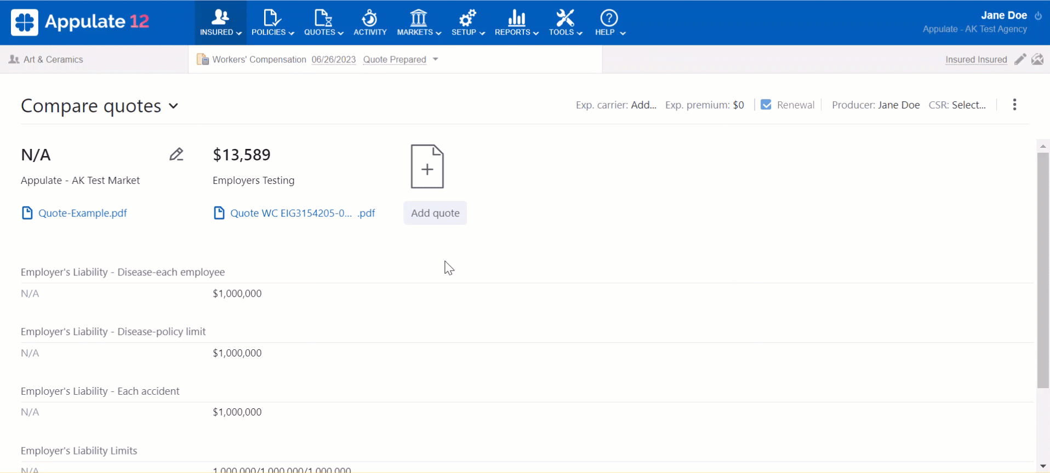Open the Reports menu
The image size is (1050, 473).
pyautogui.click(x=516, y=22)
